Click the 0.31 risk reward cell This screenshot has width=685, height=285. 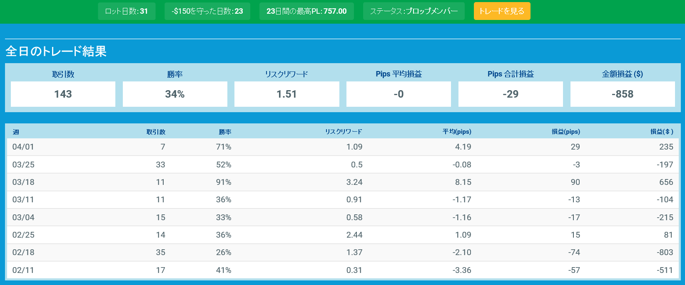point(354,270)
